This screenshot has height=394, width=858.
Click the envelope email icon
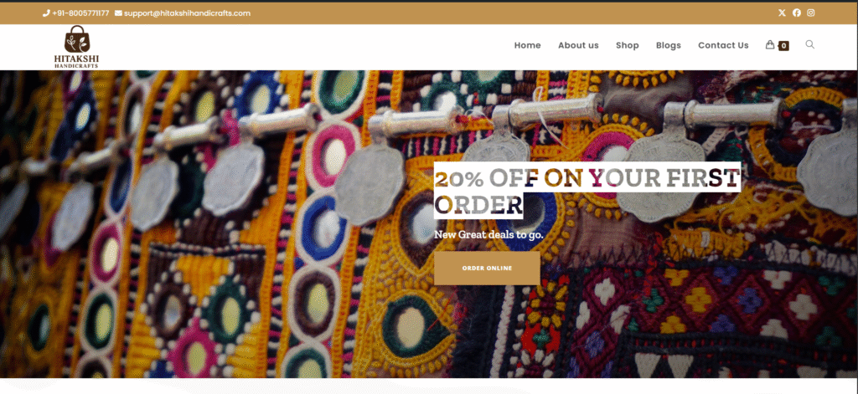(118, 13)
